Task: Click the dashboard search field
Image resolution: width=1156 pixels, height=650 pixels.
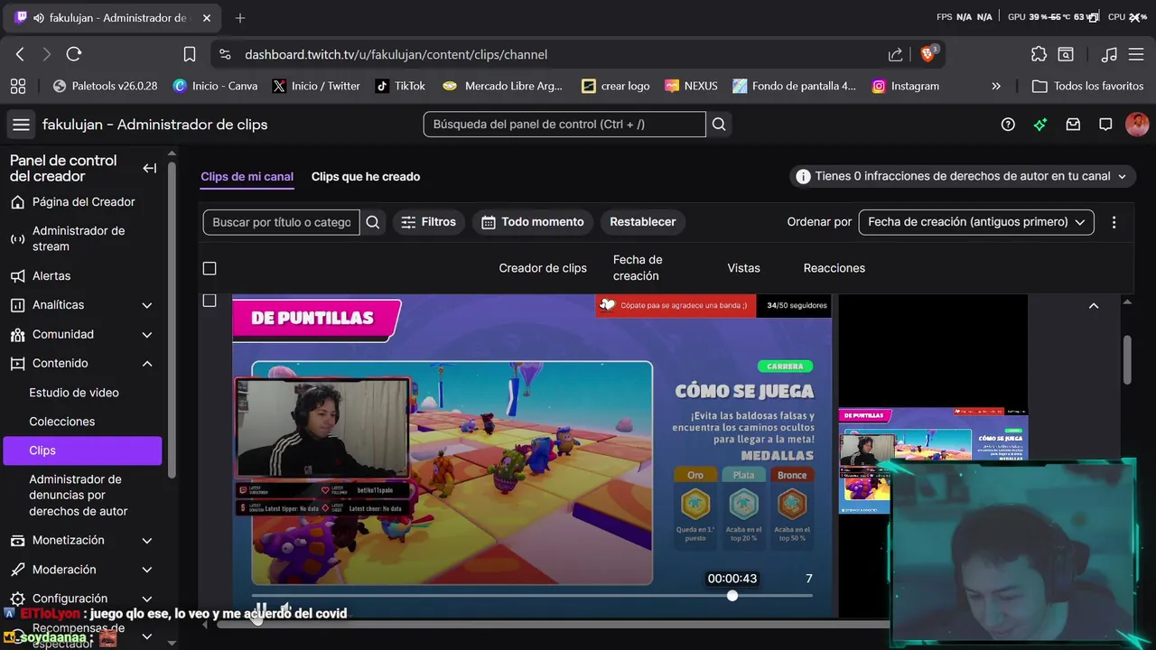Action: 564,125
